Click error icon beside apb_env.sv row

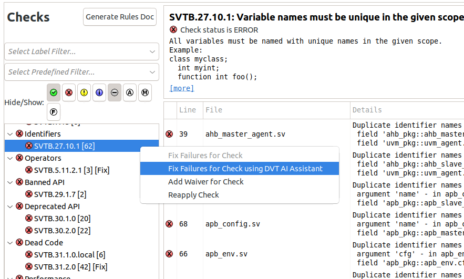click(169, 254)
